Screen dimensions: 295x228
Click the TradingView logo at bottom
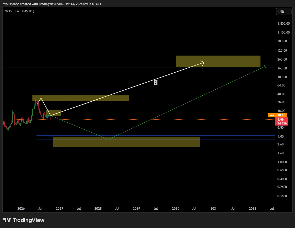(x=24, y=220)
